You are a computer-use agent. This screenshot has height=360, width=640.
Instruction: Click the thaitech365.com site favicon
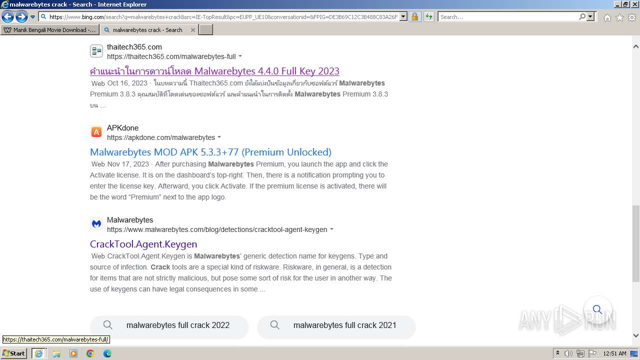point(96,51)
